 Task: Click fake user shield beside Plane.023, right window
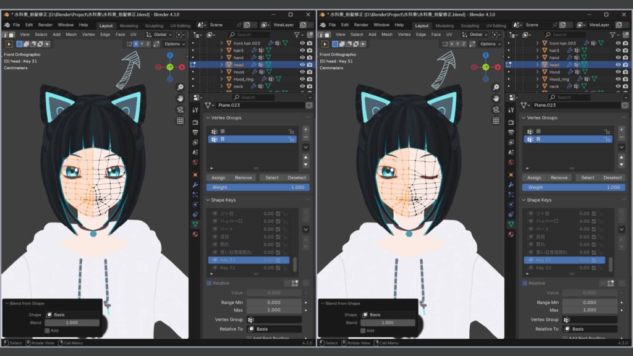point(624,105)
